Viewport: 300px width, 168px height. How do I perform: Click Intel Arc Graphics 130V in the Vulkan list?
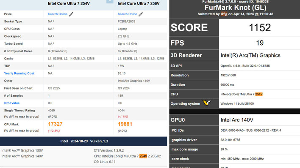coord(22,150)
